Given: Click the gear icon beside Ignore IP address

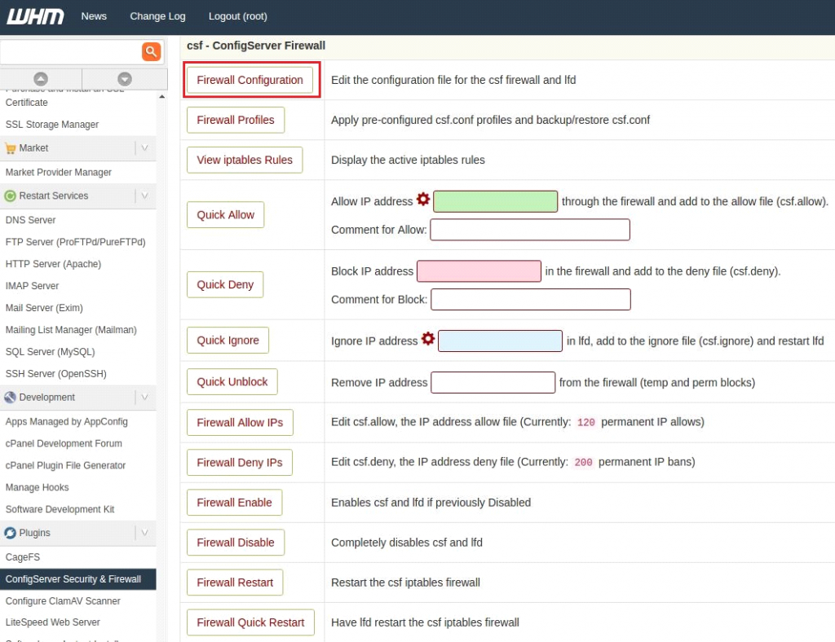Looking at the screenshot, I should click(428, 339).
